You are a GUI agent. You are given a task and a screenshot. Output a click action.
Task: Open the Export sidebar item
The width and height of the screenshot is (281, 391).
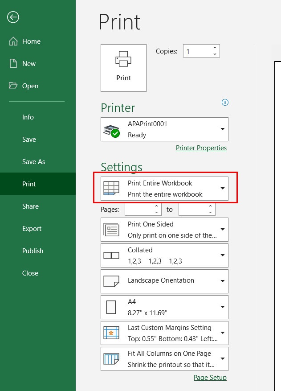(x=32, y=228)
